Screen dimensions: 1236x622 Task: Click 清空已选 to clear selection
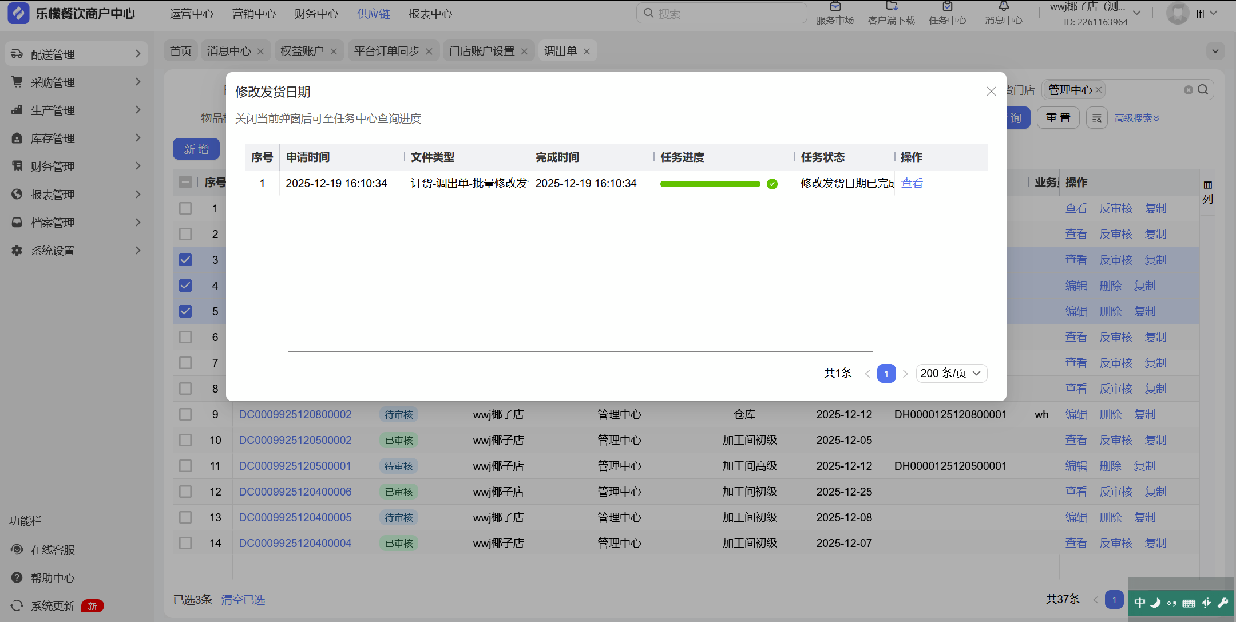pyautogui.click(x=243, y=600)
